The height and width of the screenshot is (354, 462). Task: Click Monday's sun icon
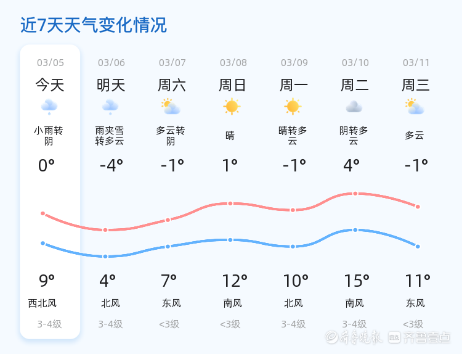(293, 107)
